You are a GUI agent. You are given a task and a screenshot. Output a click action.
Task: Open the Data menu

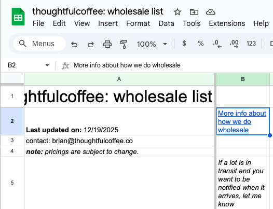(x=166, y=23)
